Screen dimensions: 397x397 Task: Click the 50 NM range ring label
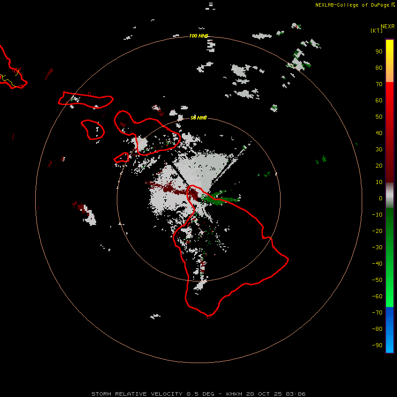click(x=198, y=118)
